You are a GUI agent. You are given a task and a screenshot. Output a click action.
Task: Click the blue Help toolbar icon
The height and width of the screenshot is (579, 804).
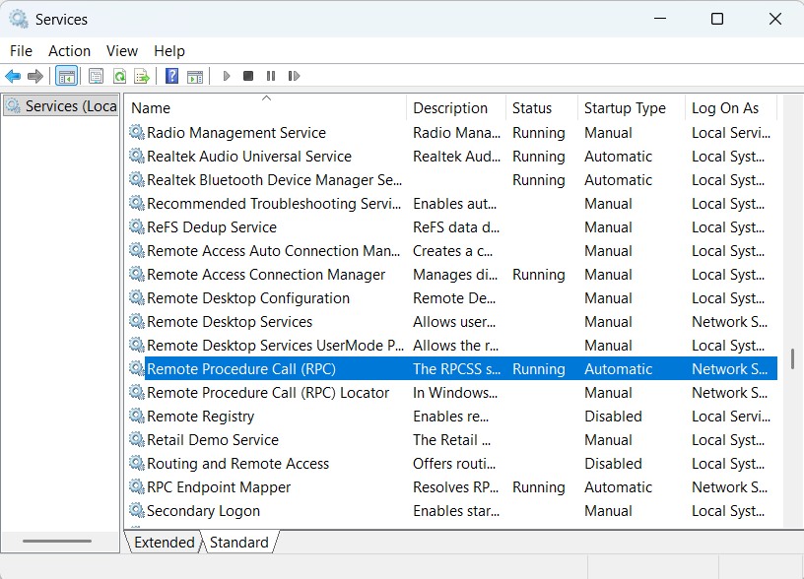click(x=171, y=76)
